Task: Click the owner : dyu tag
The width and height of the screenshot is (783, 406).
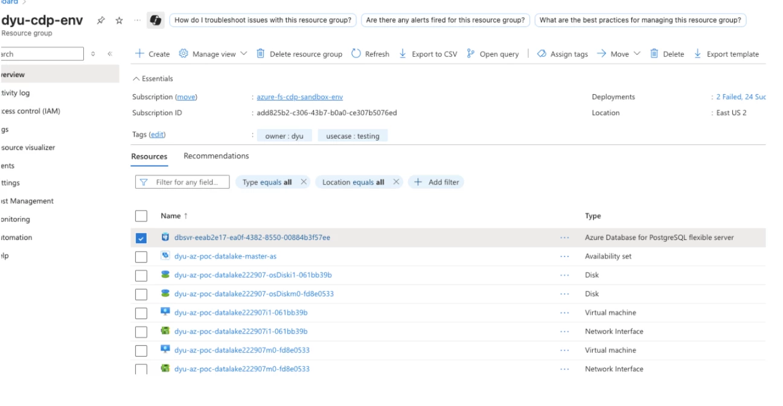Action: [284, 136]
